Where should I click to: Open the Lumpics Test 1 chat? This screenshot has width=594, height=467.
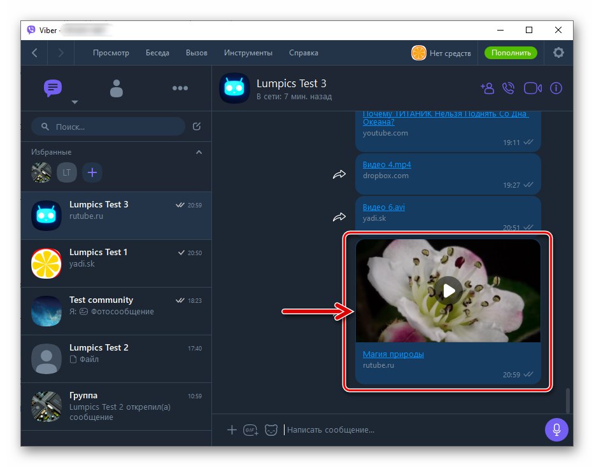click(117, 263)
